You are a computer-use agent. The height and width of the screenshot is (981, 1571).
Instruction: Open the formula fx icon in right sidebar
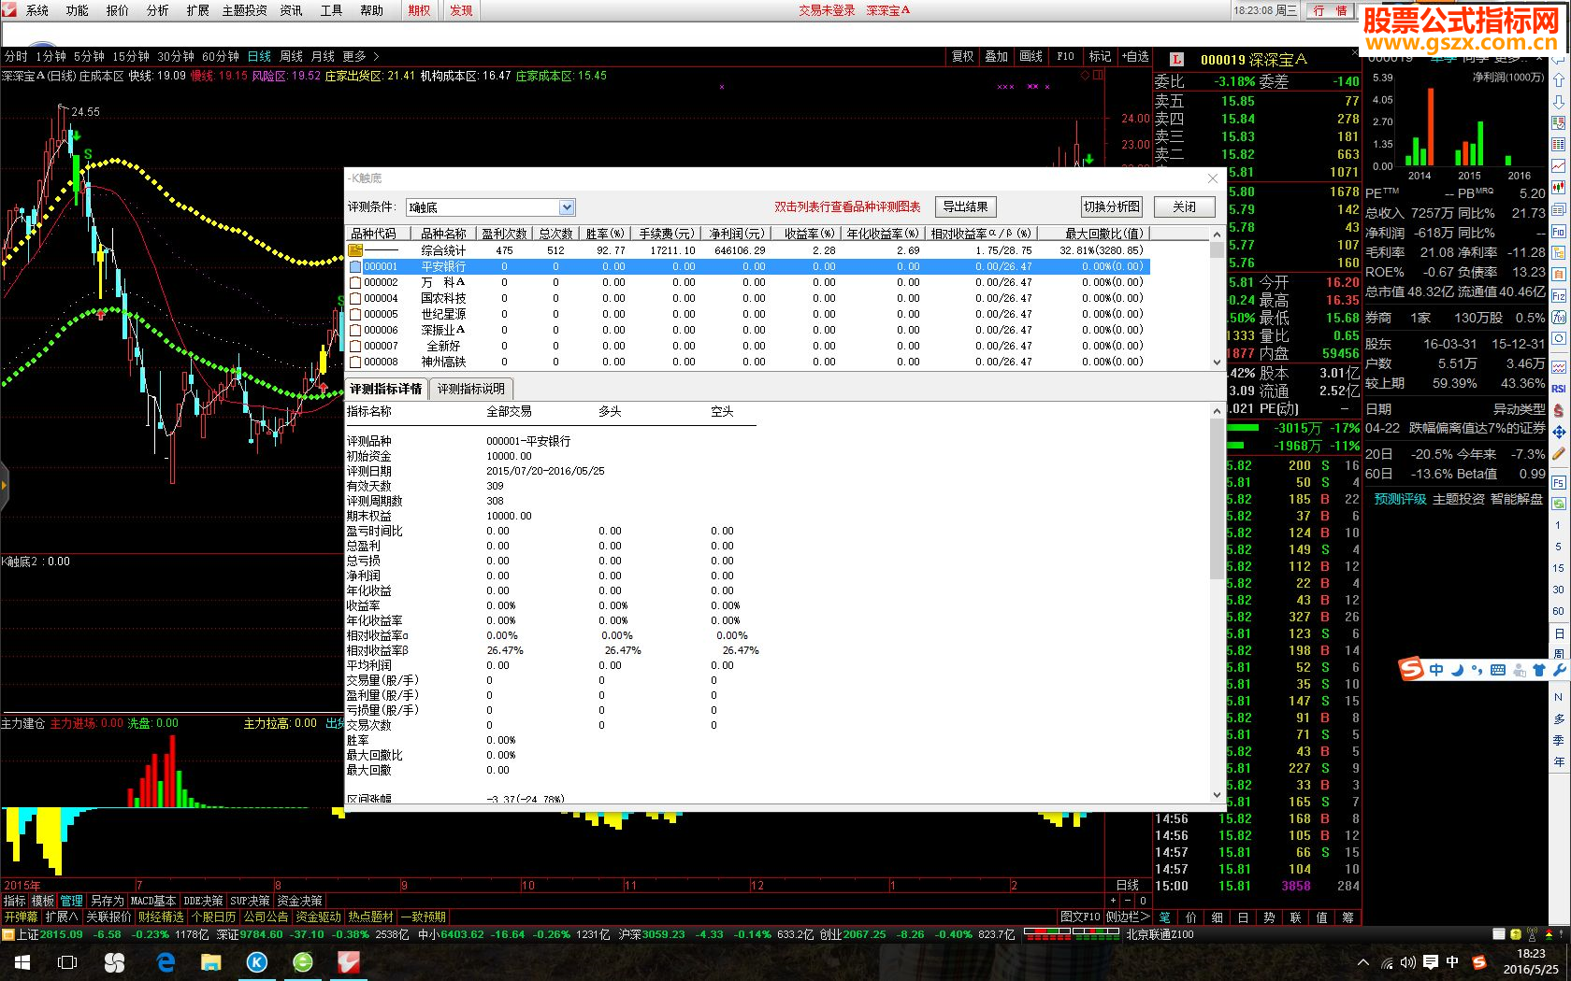(x=1559, y=317)
